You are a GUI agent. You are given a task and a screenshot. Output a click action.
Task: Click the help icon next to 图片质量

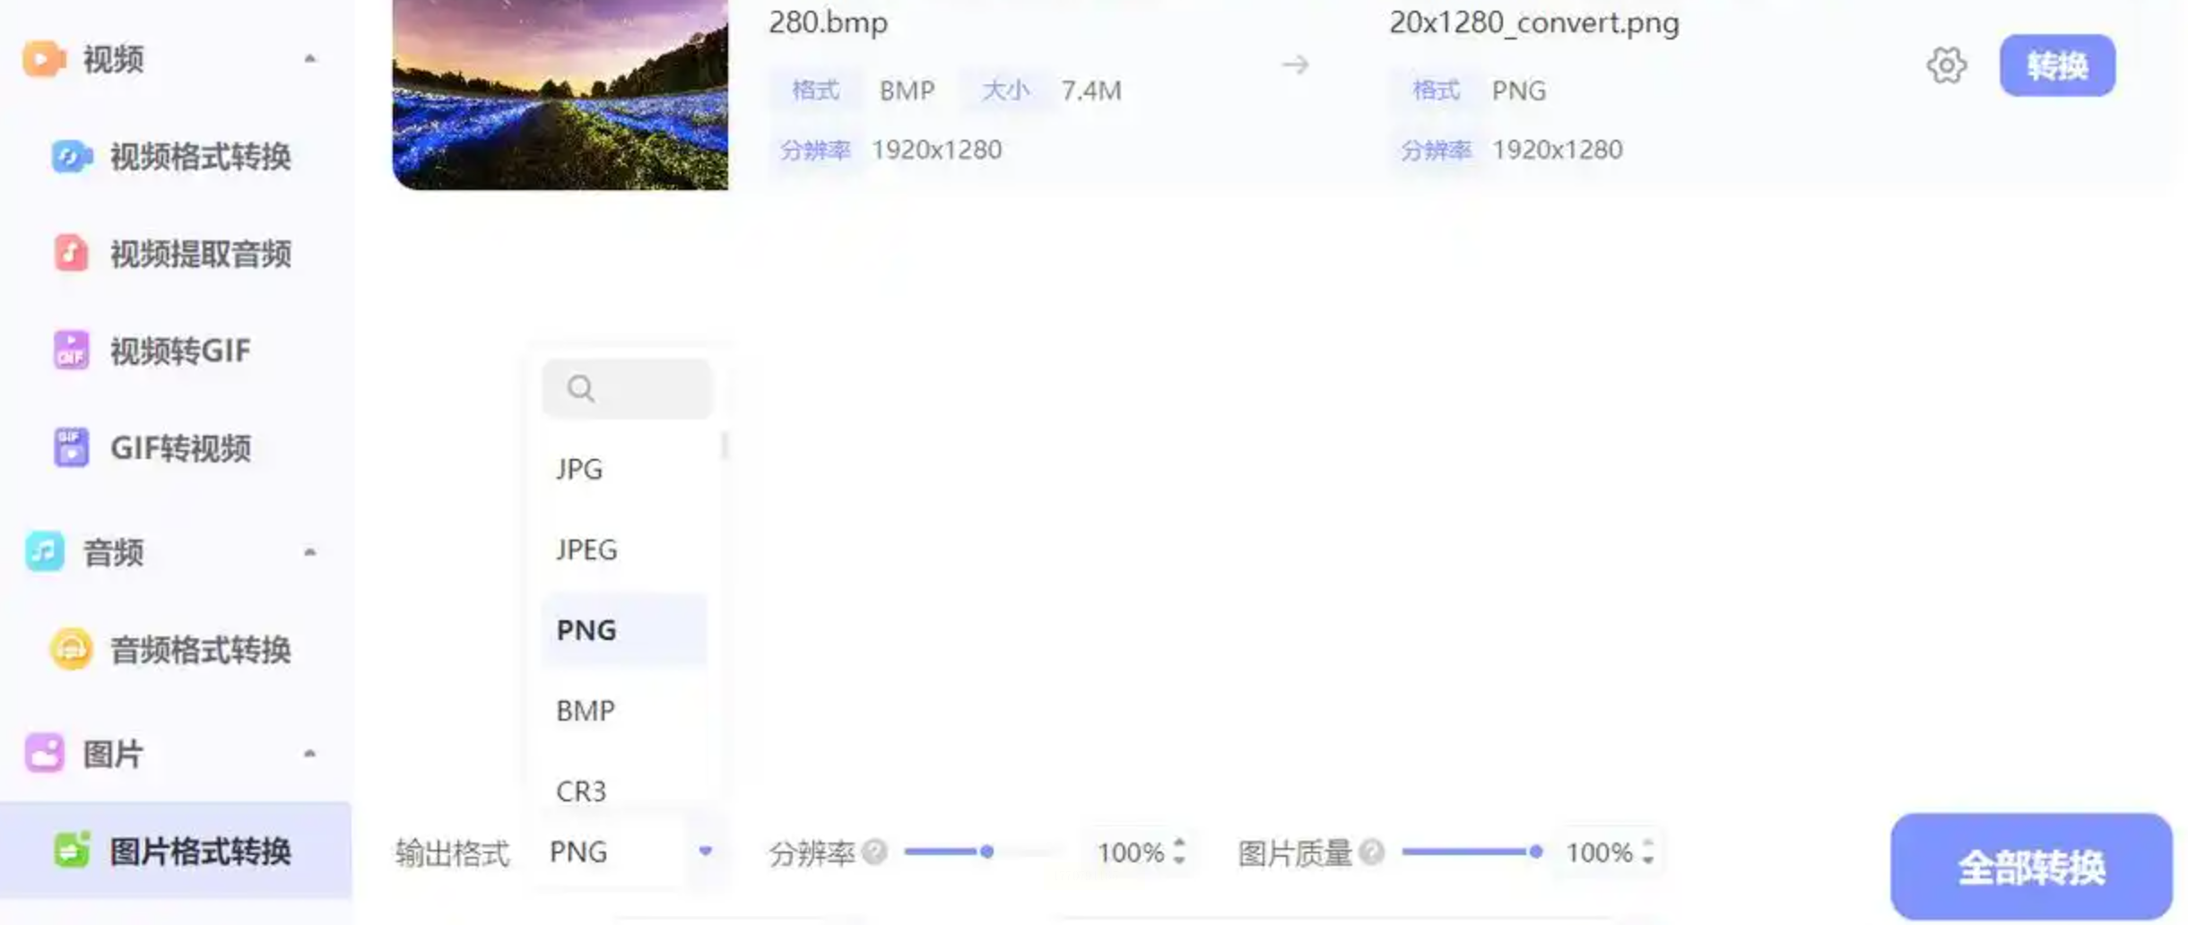click(x=1371, y=852)
